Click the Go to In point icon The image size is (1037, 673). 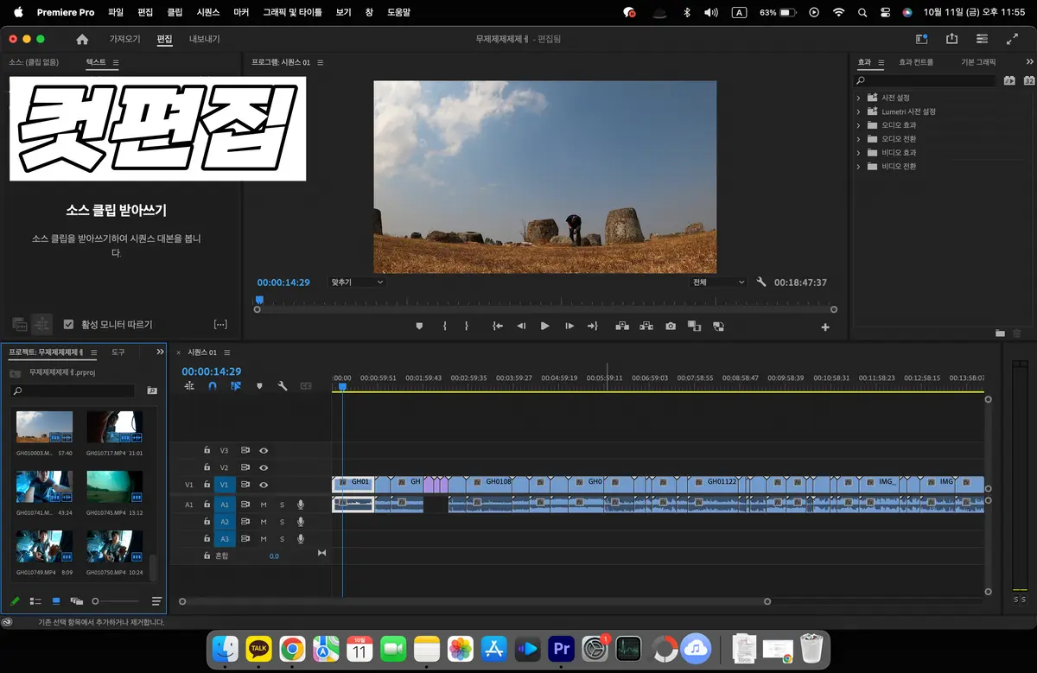point(498,327)
